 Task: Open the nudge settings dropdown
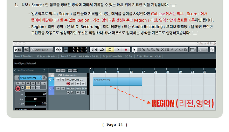(203, 50)
